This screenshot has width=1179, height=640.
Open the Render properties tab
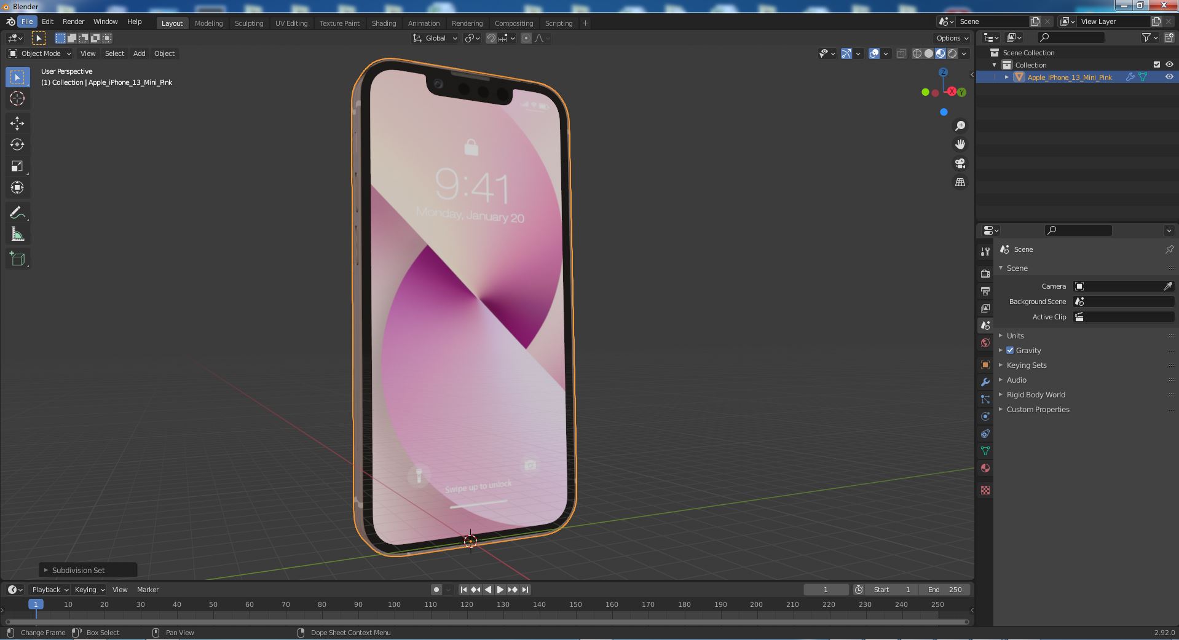(985, 273)
